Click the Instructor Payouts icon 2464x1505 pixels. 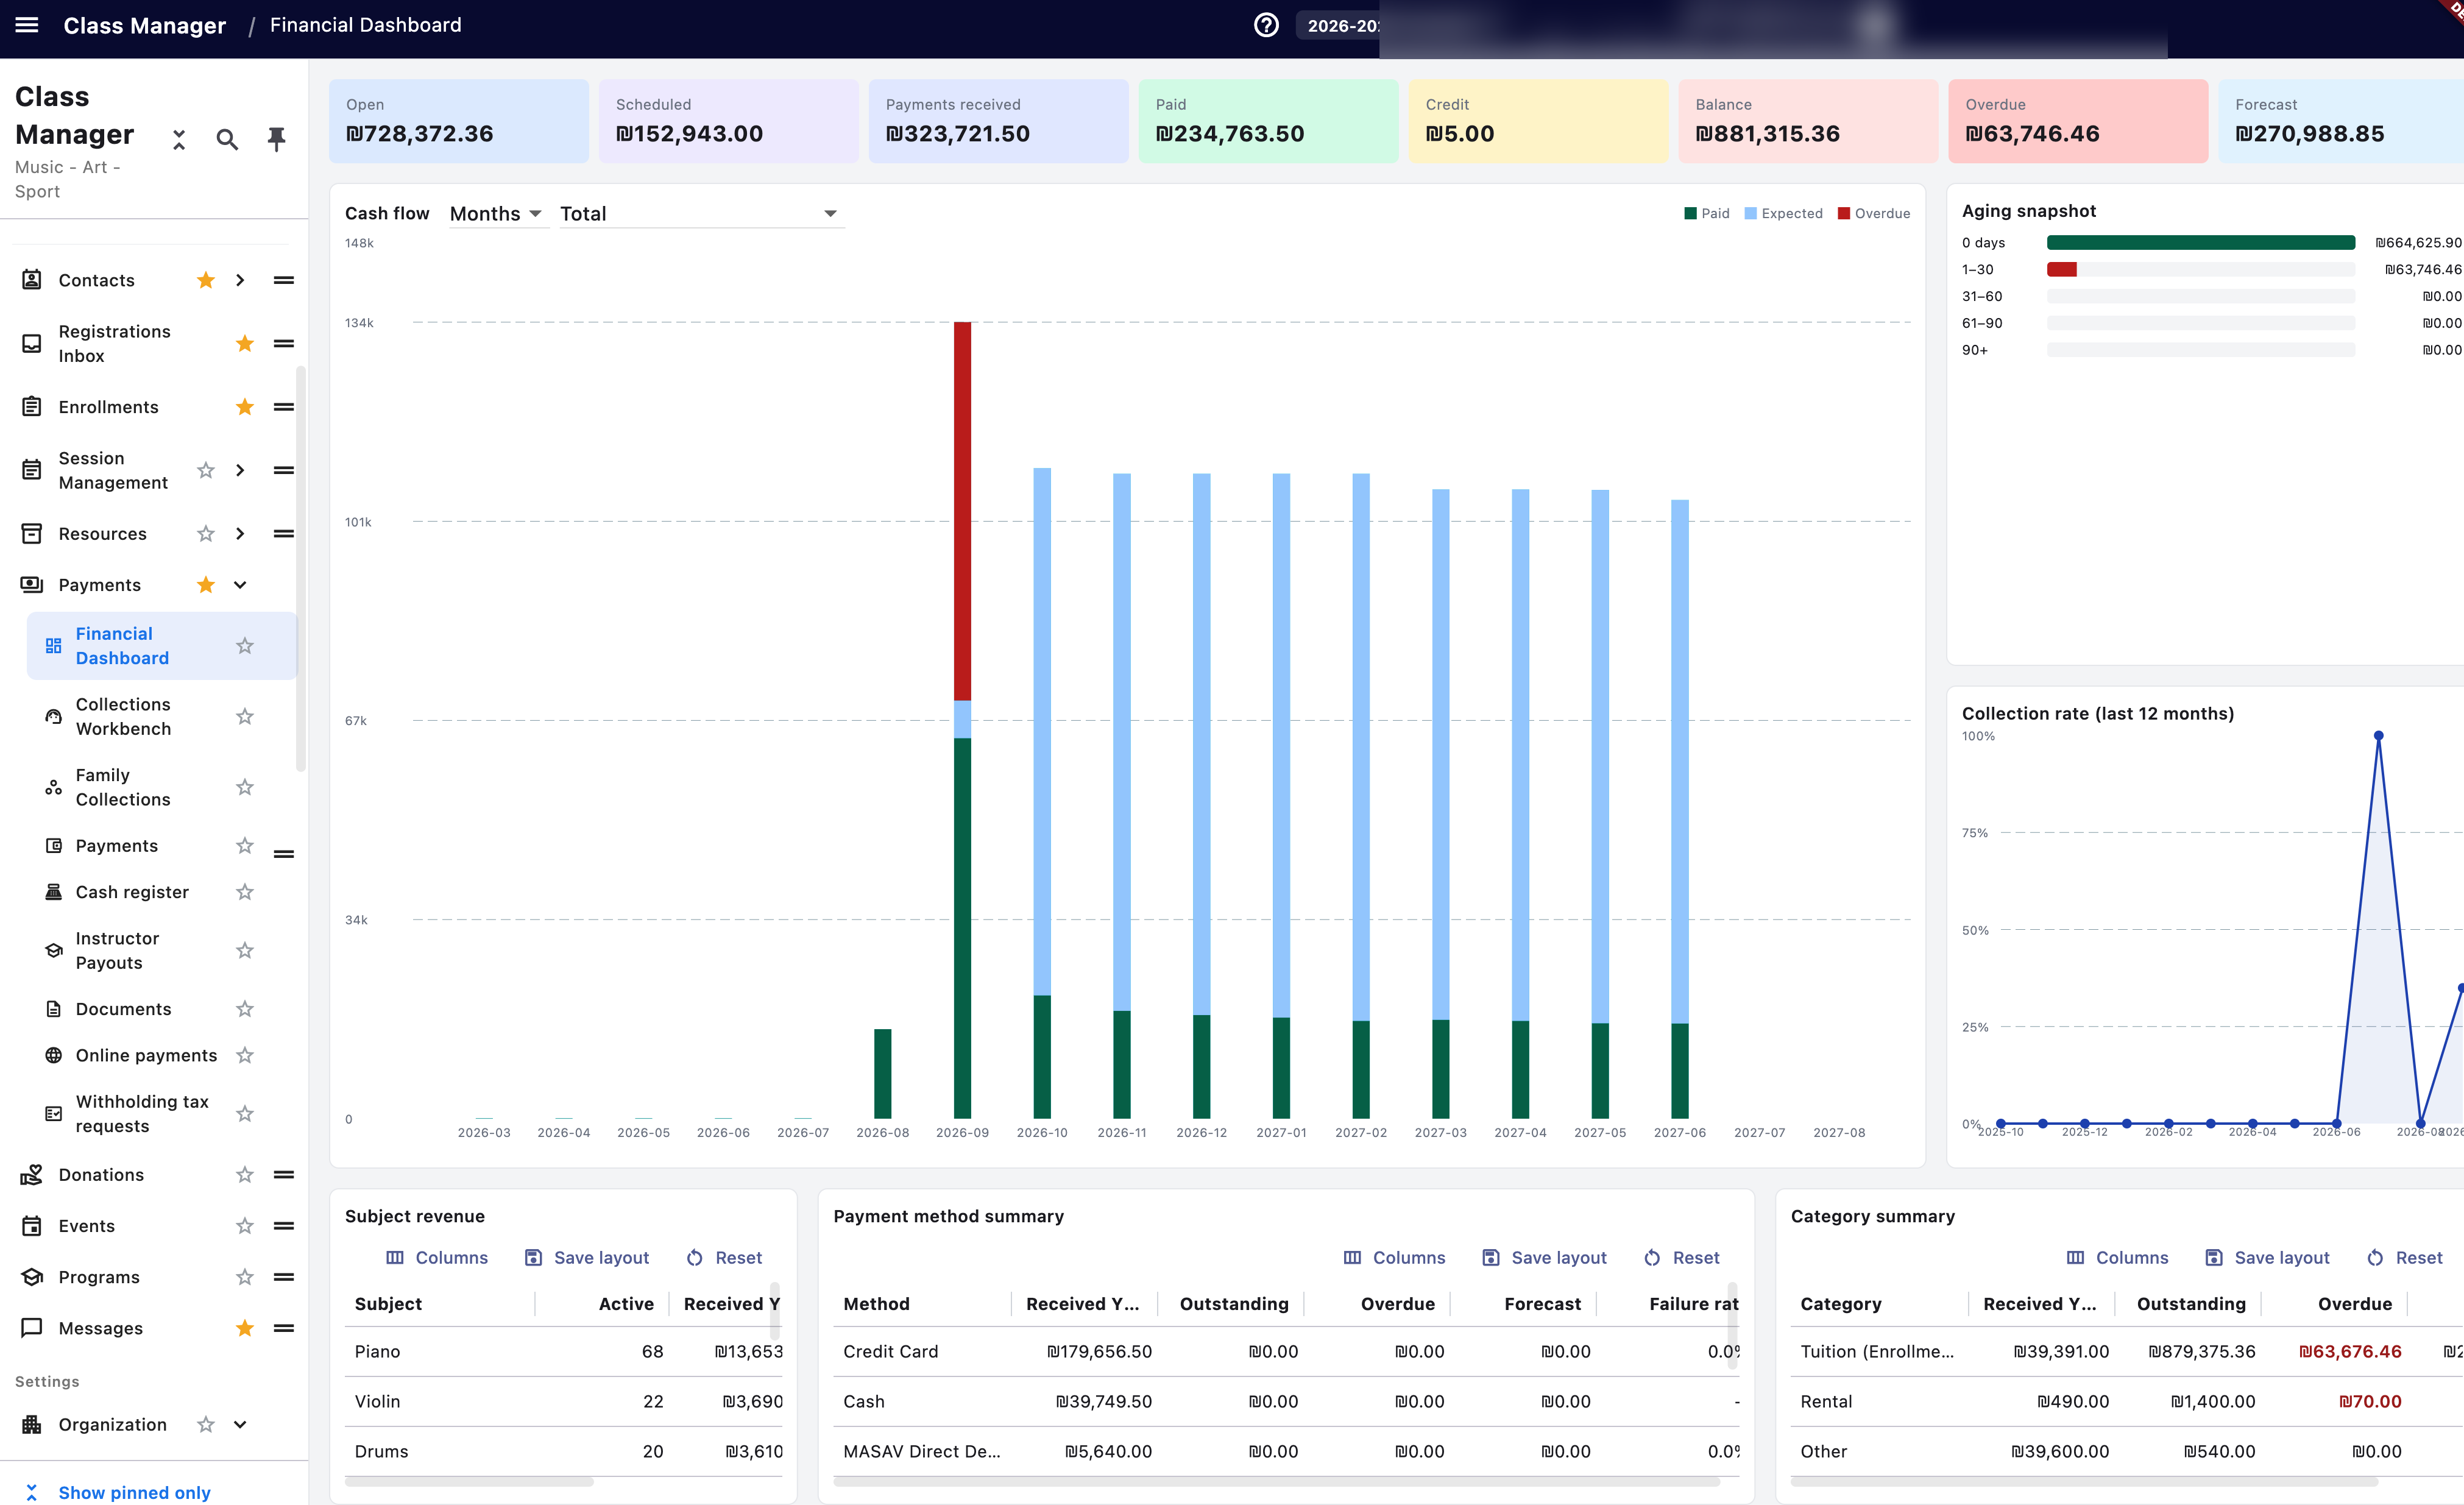coord(54,950)
